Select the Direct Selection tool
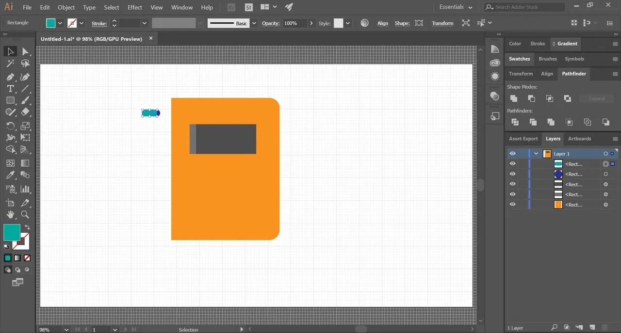Screen dimensions: 621x333 (x=25, y=51)
